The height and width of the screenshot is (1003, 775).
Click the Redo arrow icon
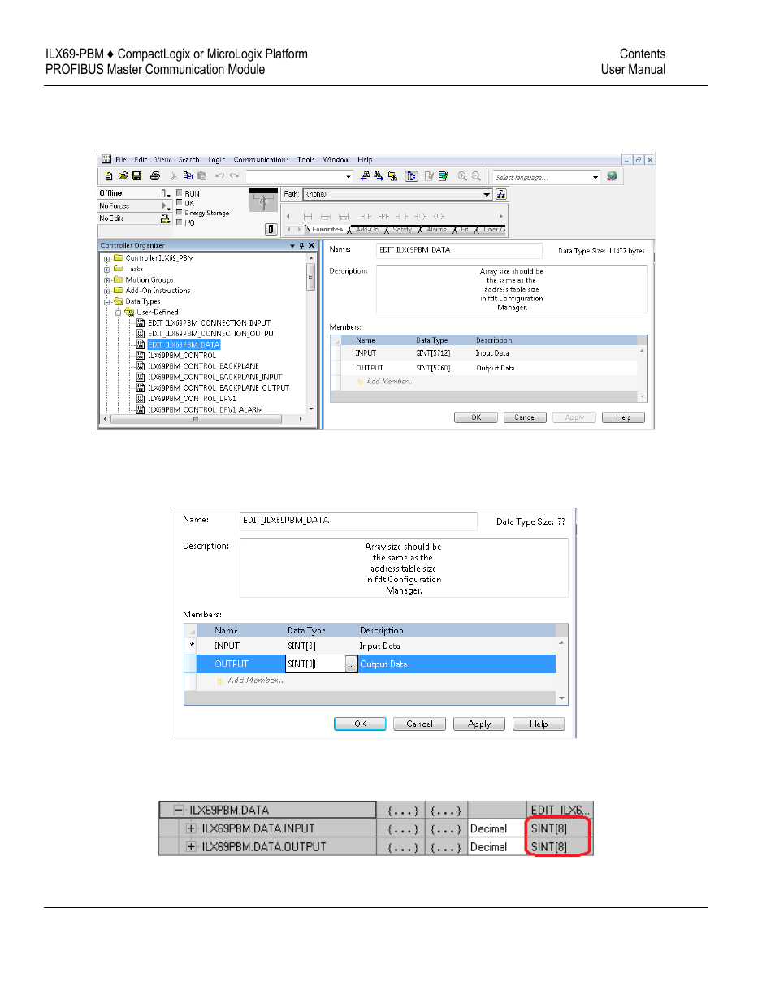click(234, 176)
